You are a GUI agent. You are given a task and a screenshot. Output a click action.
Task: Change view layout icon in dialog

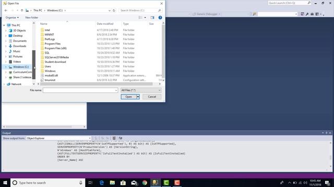[x=140, y=18]
